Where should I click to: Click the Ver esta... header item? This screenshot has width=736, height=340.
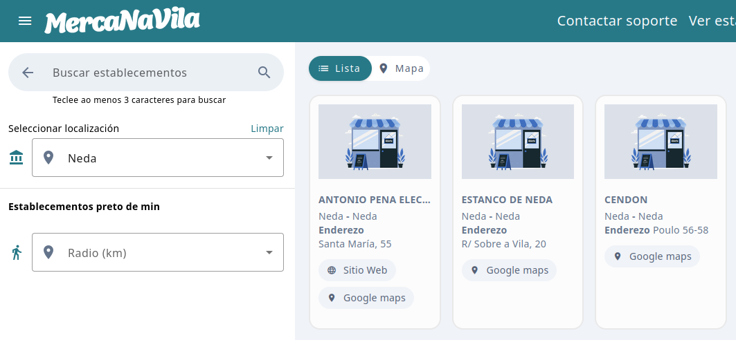click(x=712, y=21)
